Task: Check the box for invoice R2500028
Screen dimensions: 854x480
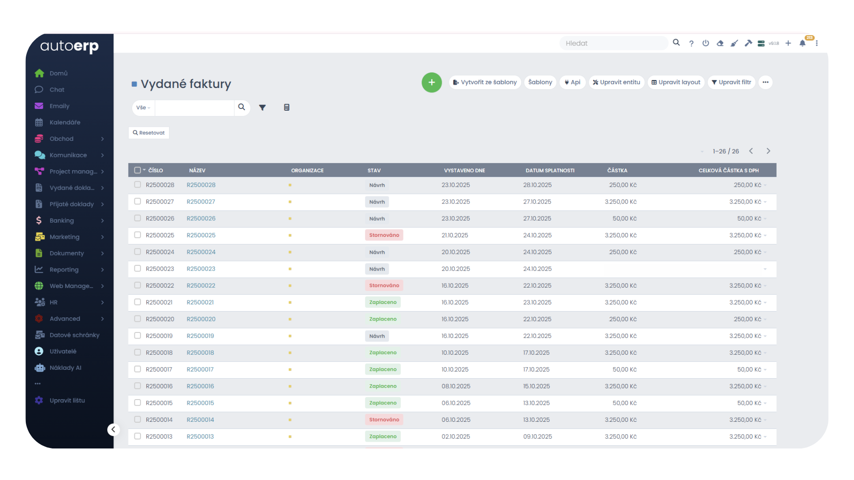Action: 137,185
